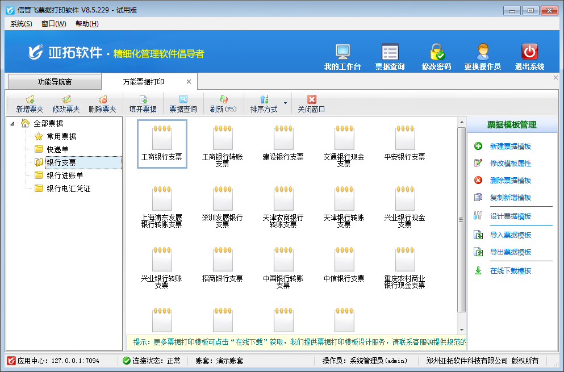Image resolution: width=564 pixels, height=372 pixels.
Task: Click the 修改票夹 toolbar icon
Action: tap(68, 102)
